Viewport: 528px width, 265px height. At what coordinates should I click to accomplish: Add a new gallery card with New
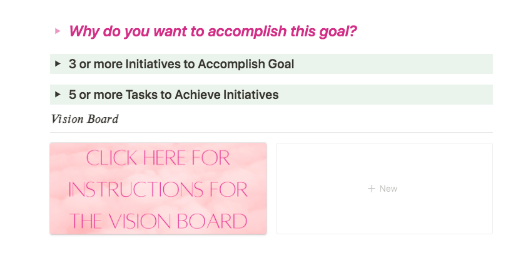(384, 189)
